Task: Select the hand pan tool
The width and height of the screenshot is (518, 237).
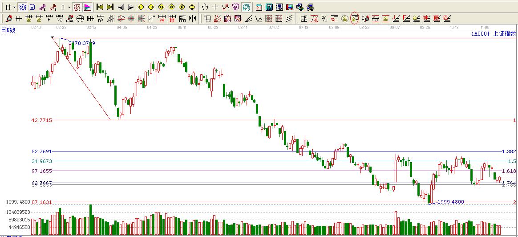Action: click(205, 7)
